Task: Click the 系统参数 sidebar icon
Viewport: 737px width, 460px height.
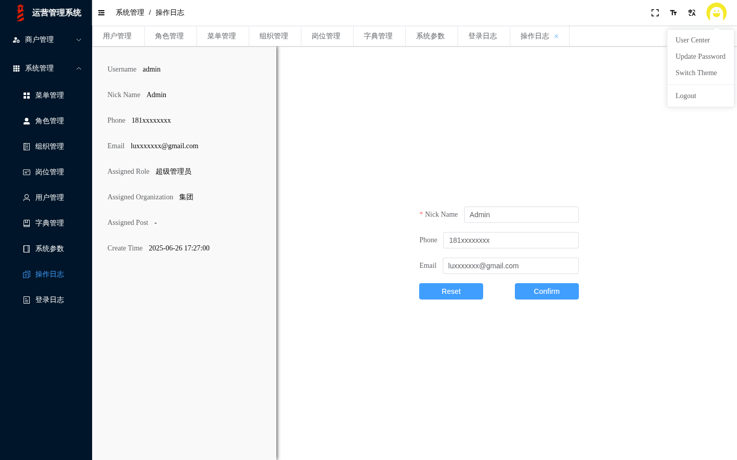Action: pyautogui.click(x=27, y=249)
